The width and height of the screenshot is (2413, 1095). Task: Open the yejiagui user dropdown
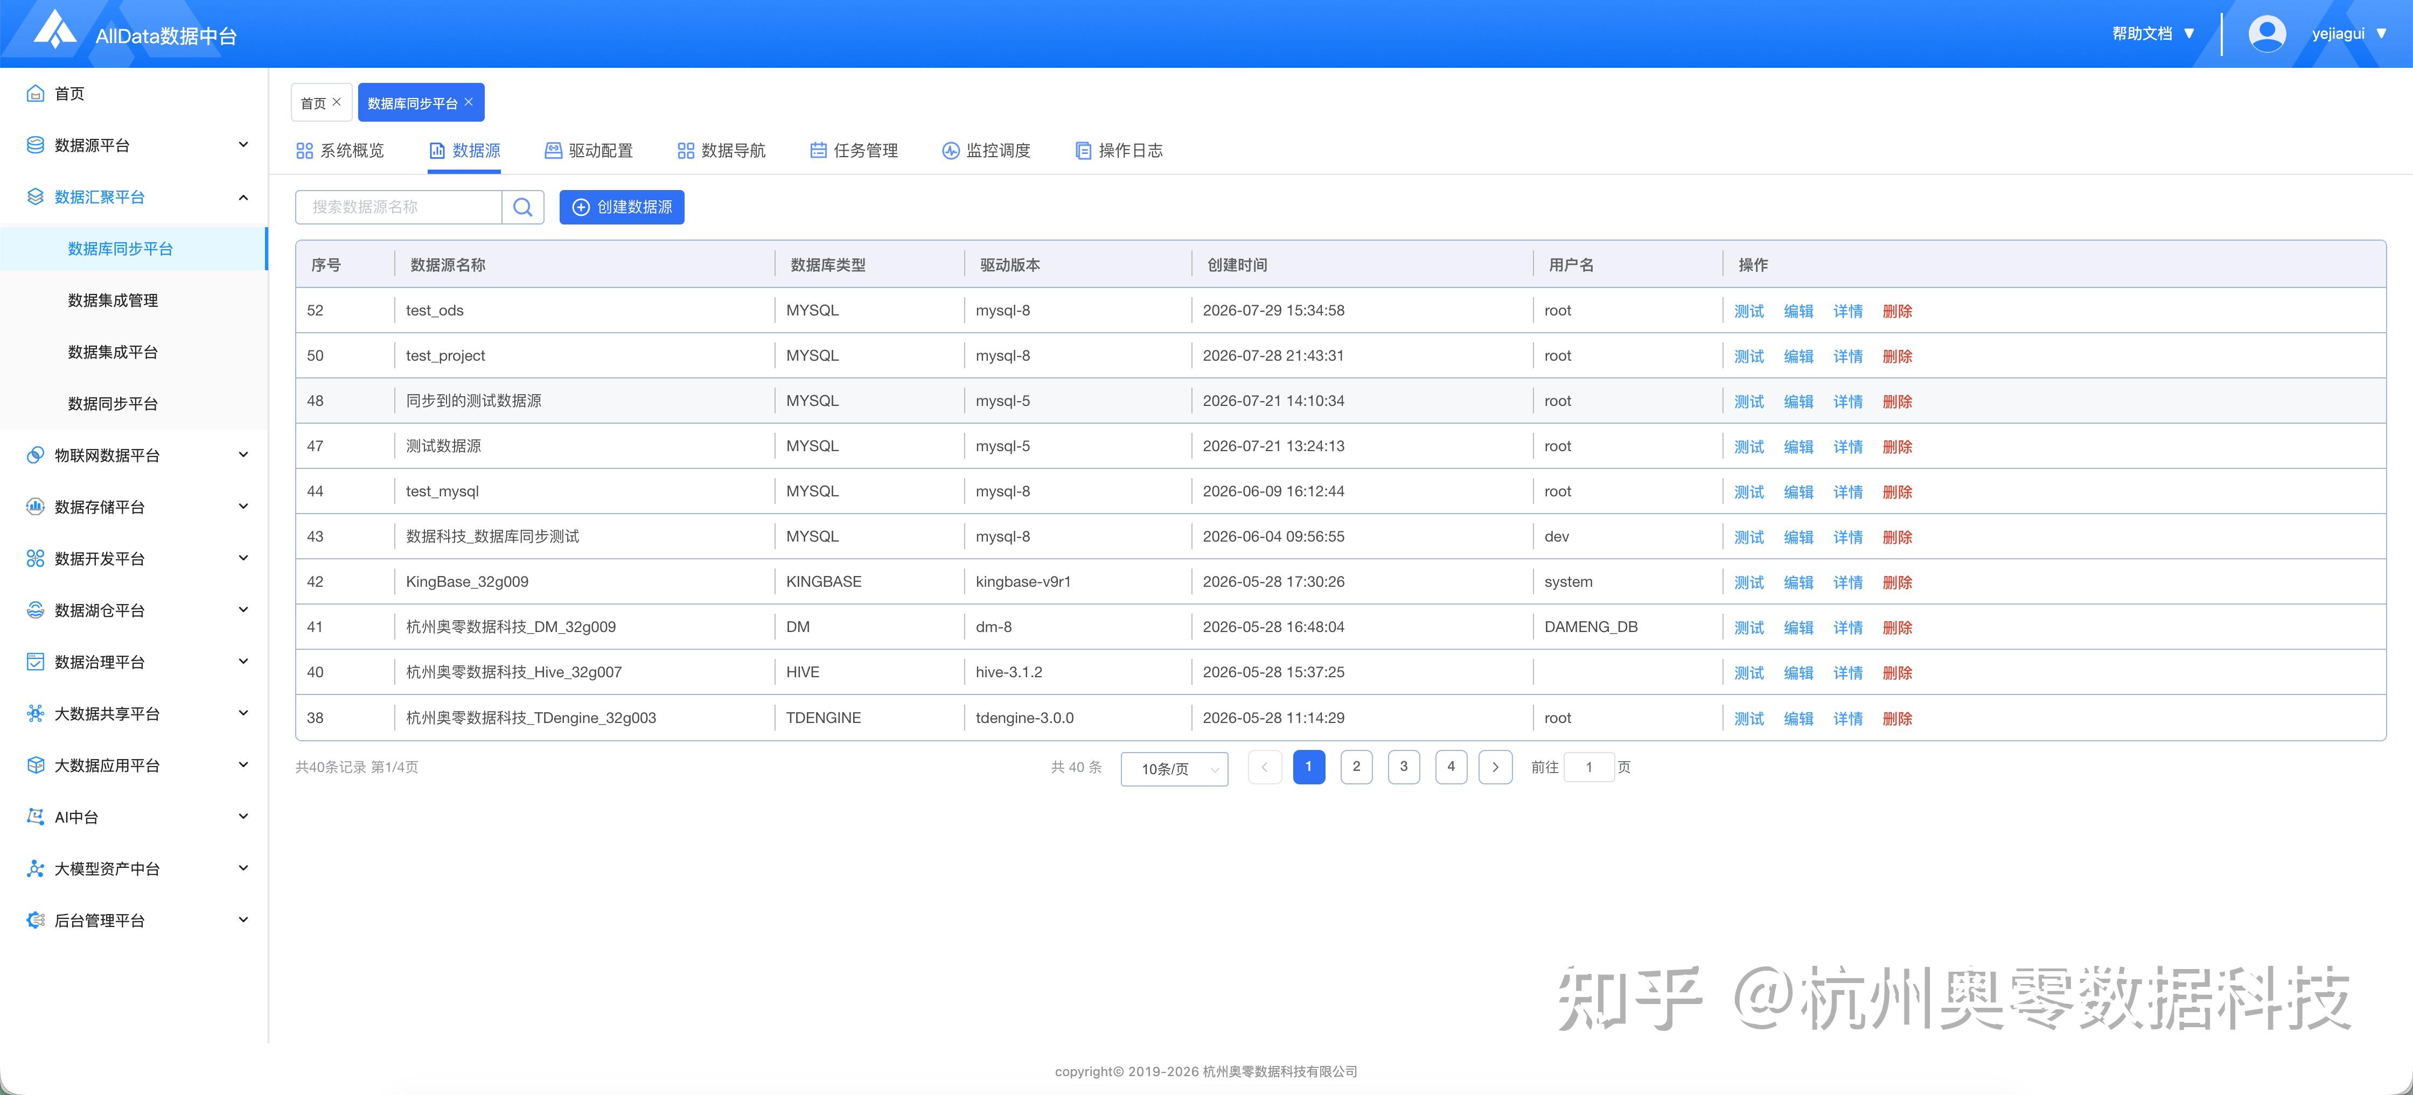pos(2349,34)
